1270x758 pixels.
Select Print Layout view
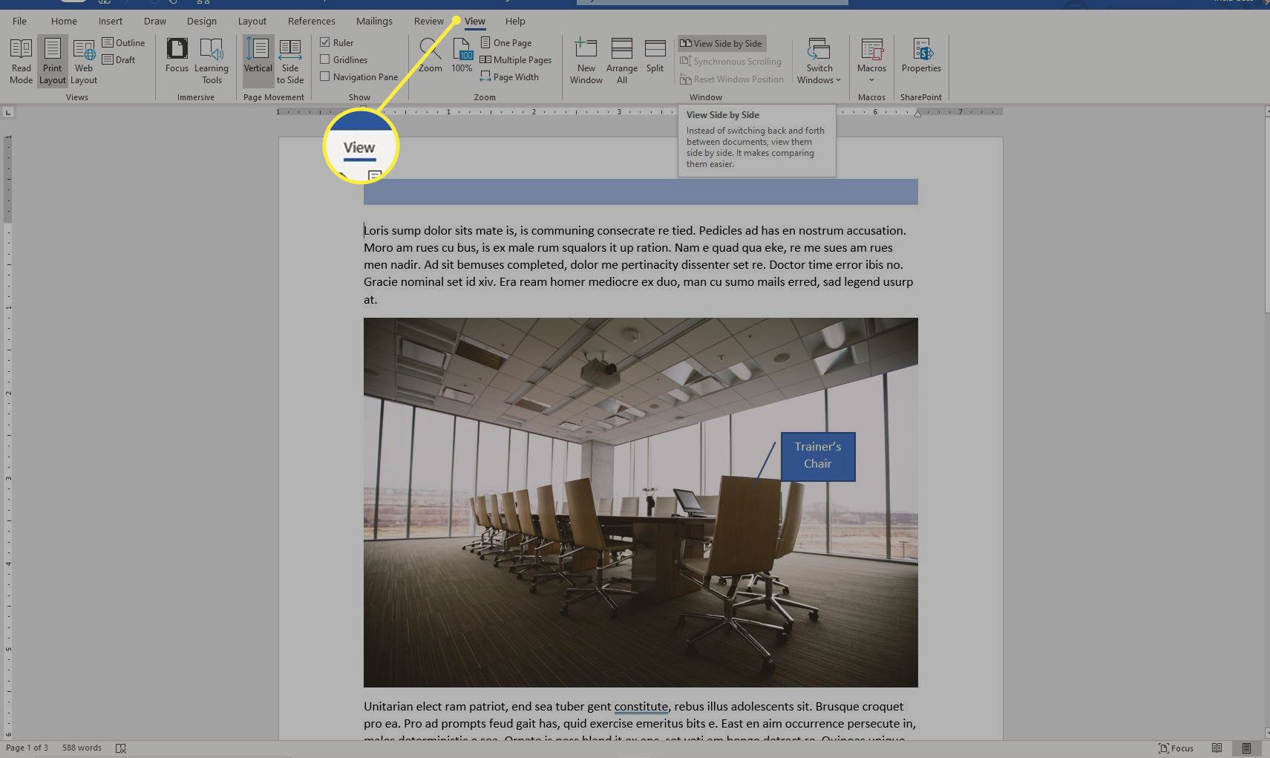pyautogui.click(x=52, y=61)
